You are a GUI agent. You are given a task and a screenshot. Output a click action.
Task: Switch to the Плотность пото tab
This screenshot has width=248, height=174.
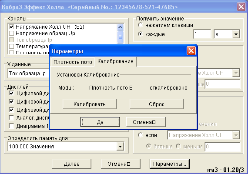(x=73, y=62)
